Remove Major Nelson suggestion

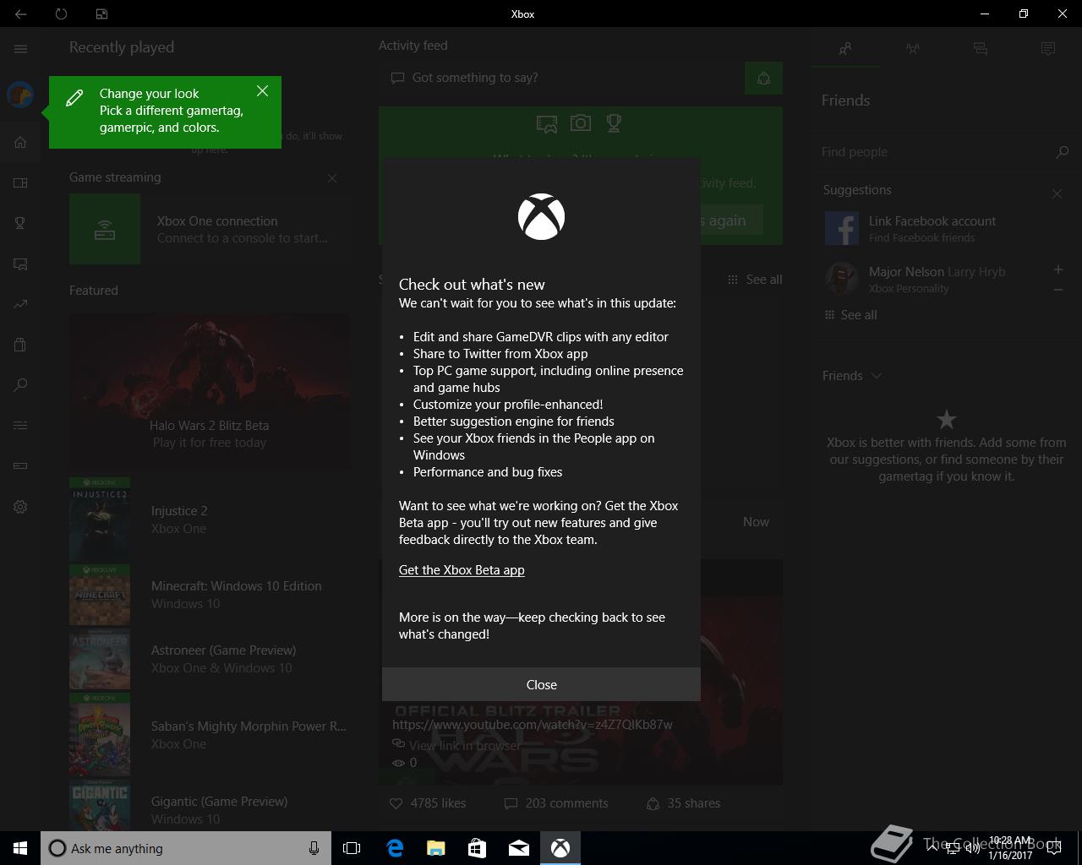[1057, 290]
